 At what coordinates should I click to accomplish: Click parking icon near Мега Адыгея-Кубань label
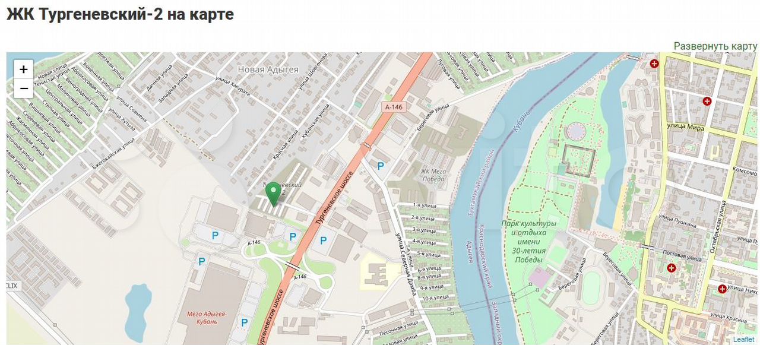tap(244, 322)
